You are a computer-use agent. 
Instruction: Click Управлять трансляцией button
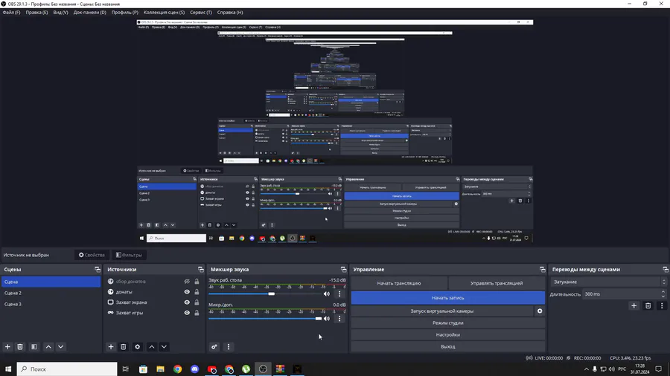[x=497, y=283]
